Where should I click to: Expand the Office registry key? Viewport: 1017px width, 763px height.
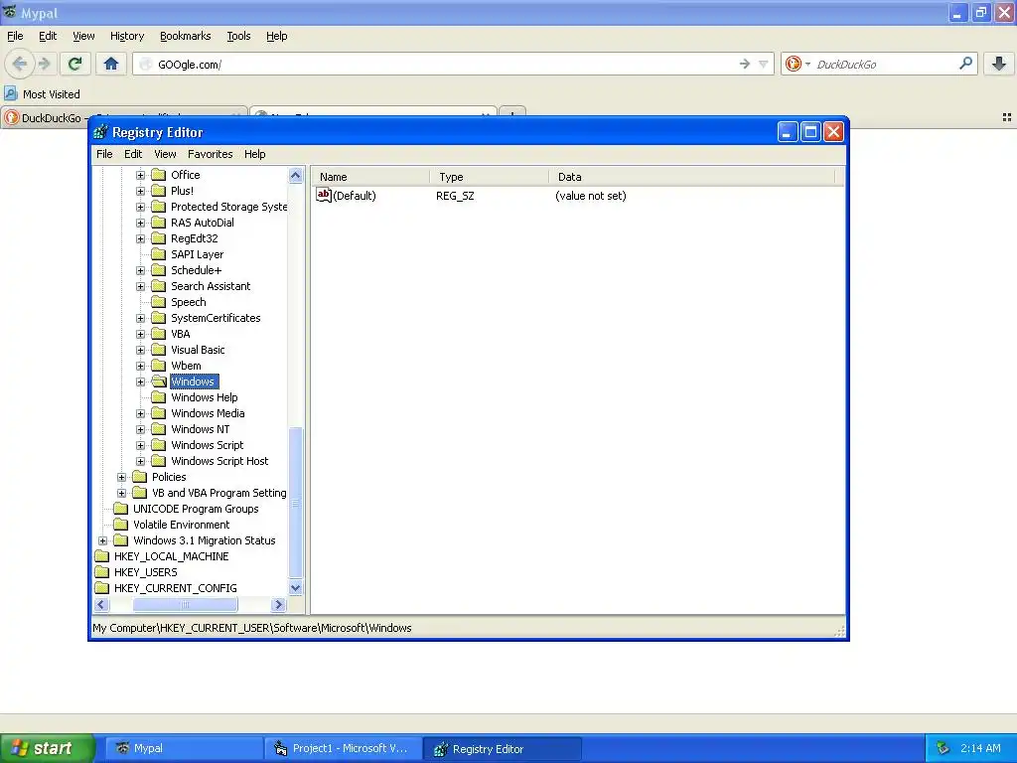[140, 175]
